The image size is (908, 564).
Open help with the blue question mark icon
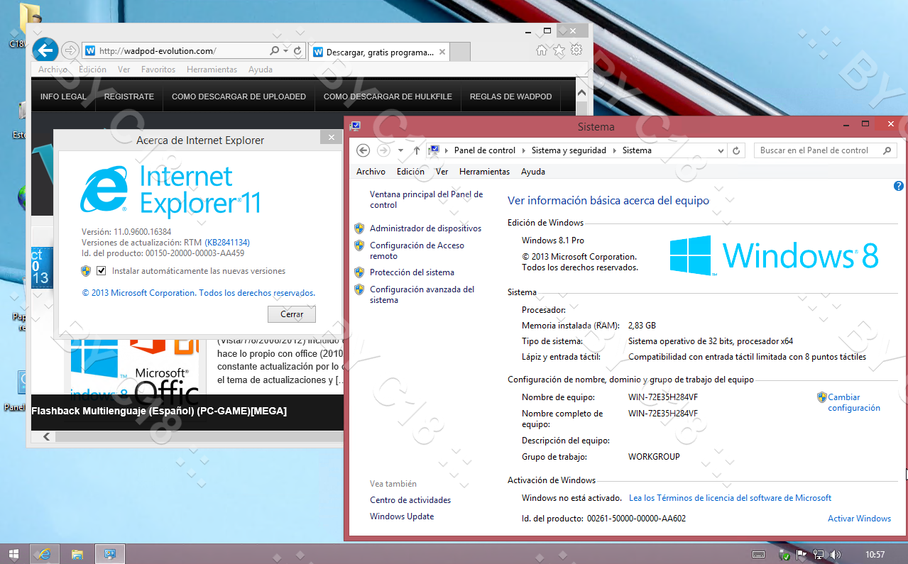click(899, 186)
